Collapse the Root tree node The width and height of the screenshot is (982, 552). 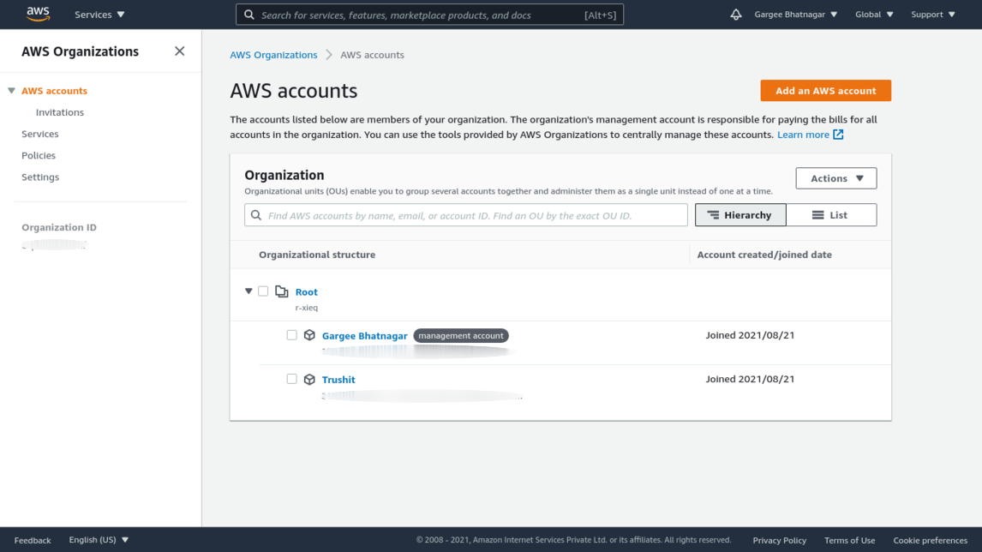pyautogui.click(x=248, y=291)
